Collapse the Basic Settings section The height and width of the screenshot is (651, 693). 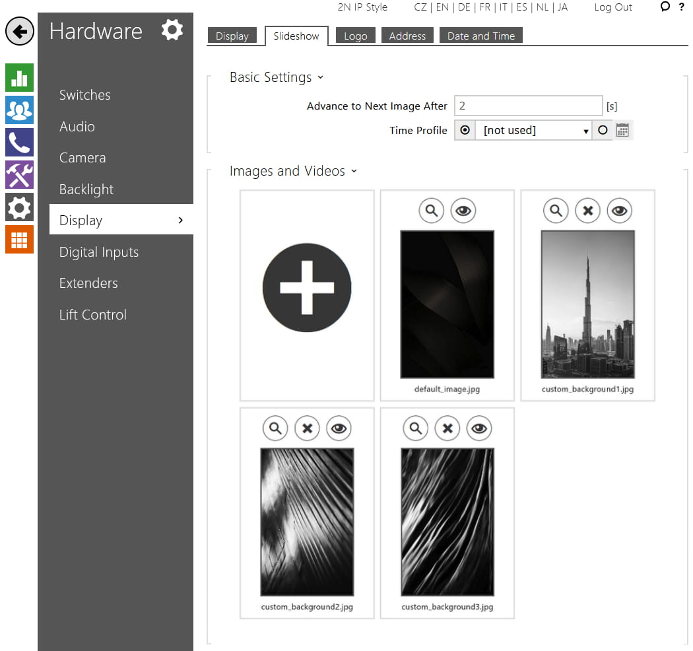coord(277,77)
